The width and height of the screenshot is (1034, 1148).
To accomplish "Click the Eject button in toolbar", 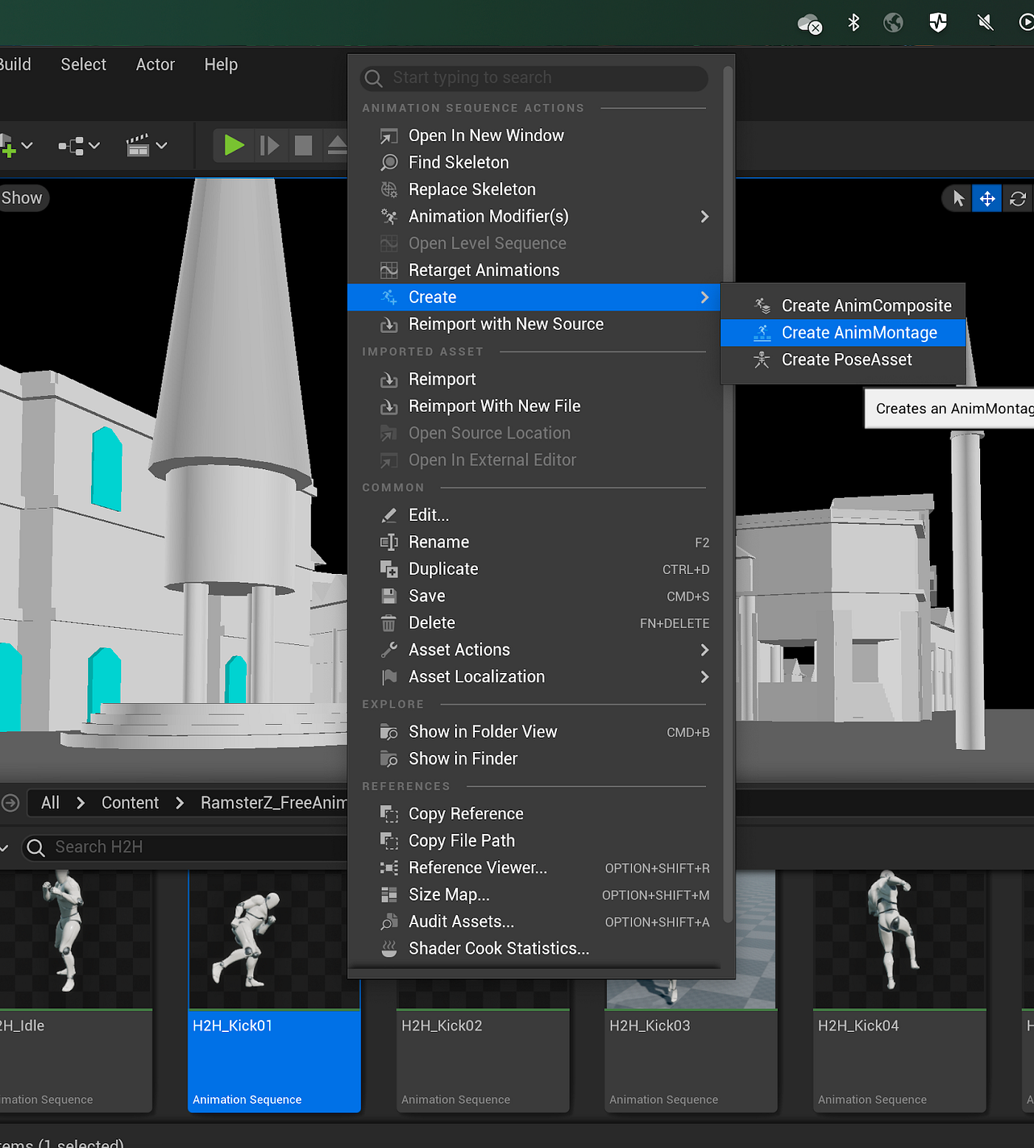I will (337, 146).
